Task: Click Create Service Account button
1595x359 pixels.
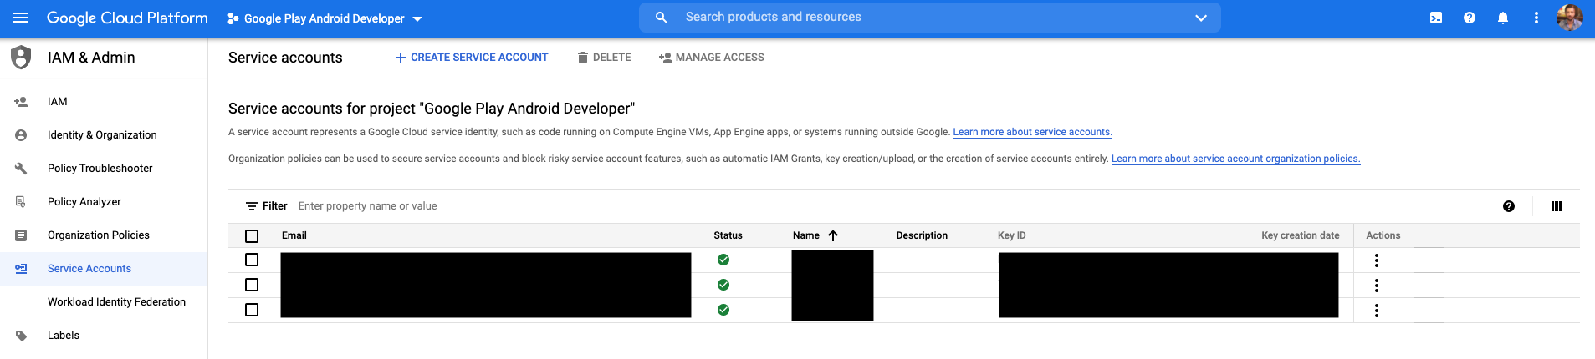Action: (472, 58)
